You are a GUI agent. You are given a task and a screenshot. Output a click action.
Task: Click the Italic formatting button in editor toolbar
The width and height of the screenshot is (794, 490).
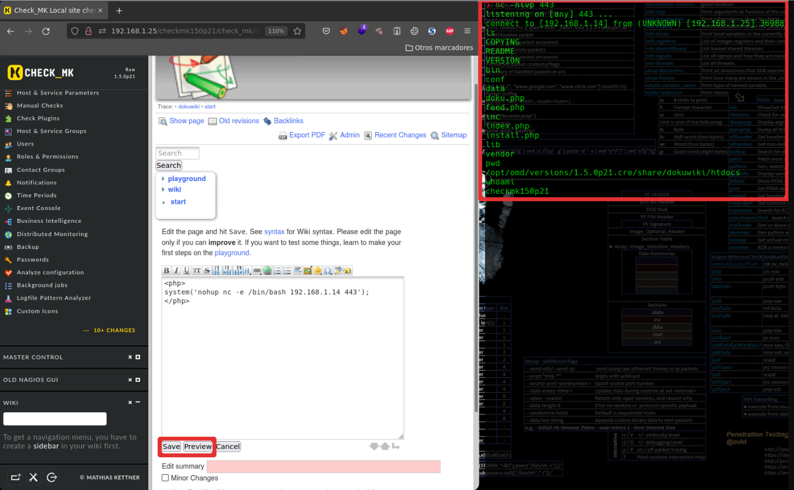coord(177,271)
